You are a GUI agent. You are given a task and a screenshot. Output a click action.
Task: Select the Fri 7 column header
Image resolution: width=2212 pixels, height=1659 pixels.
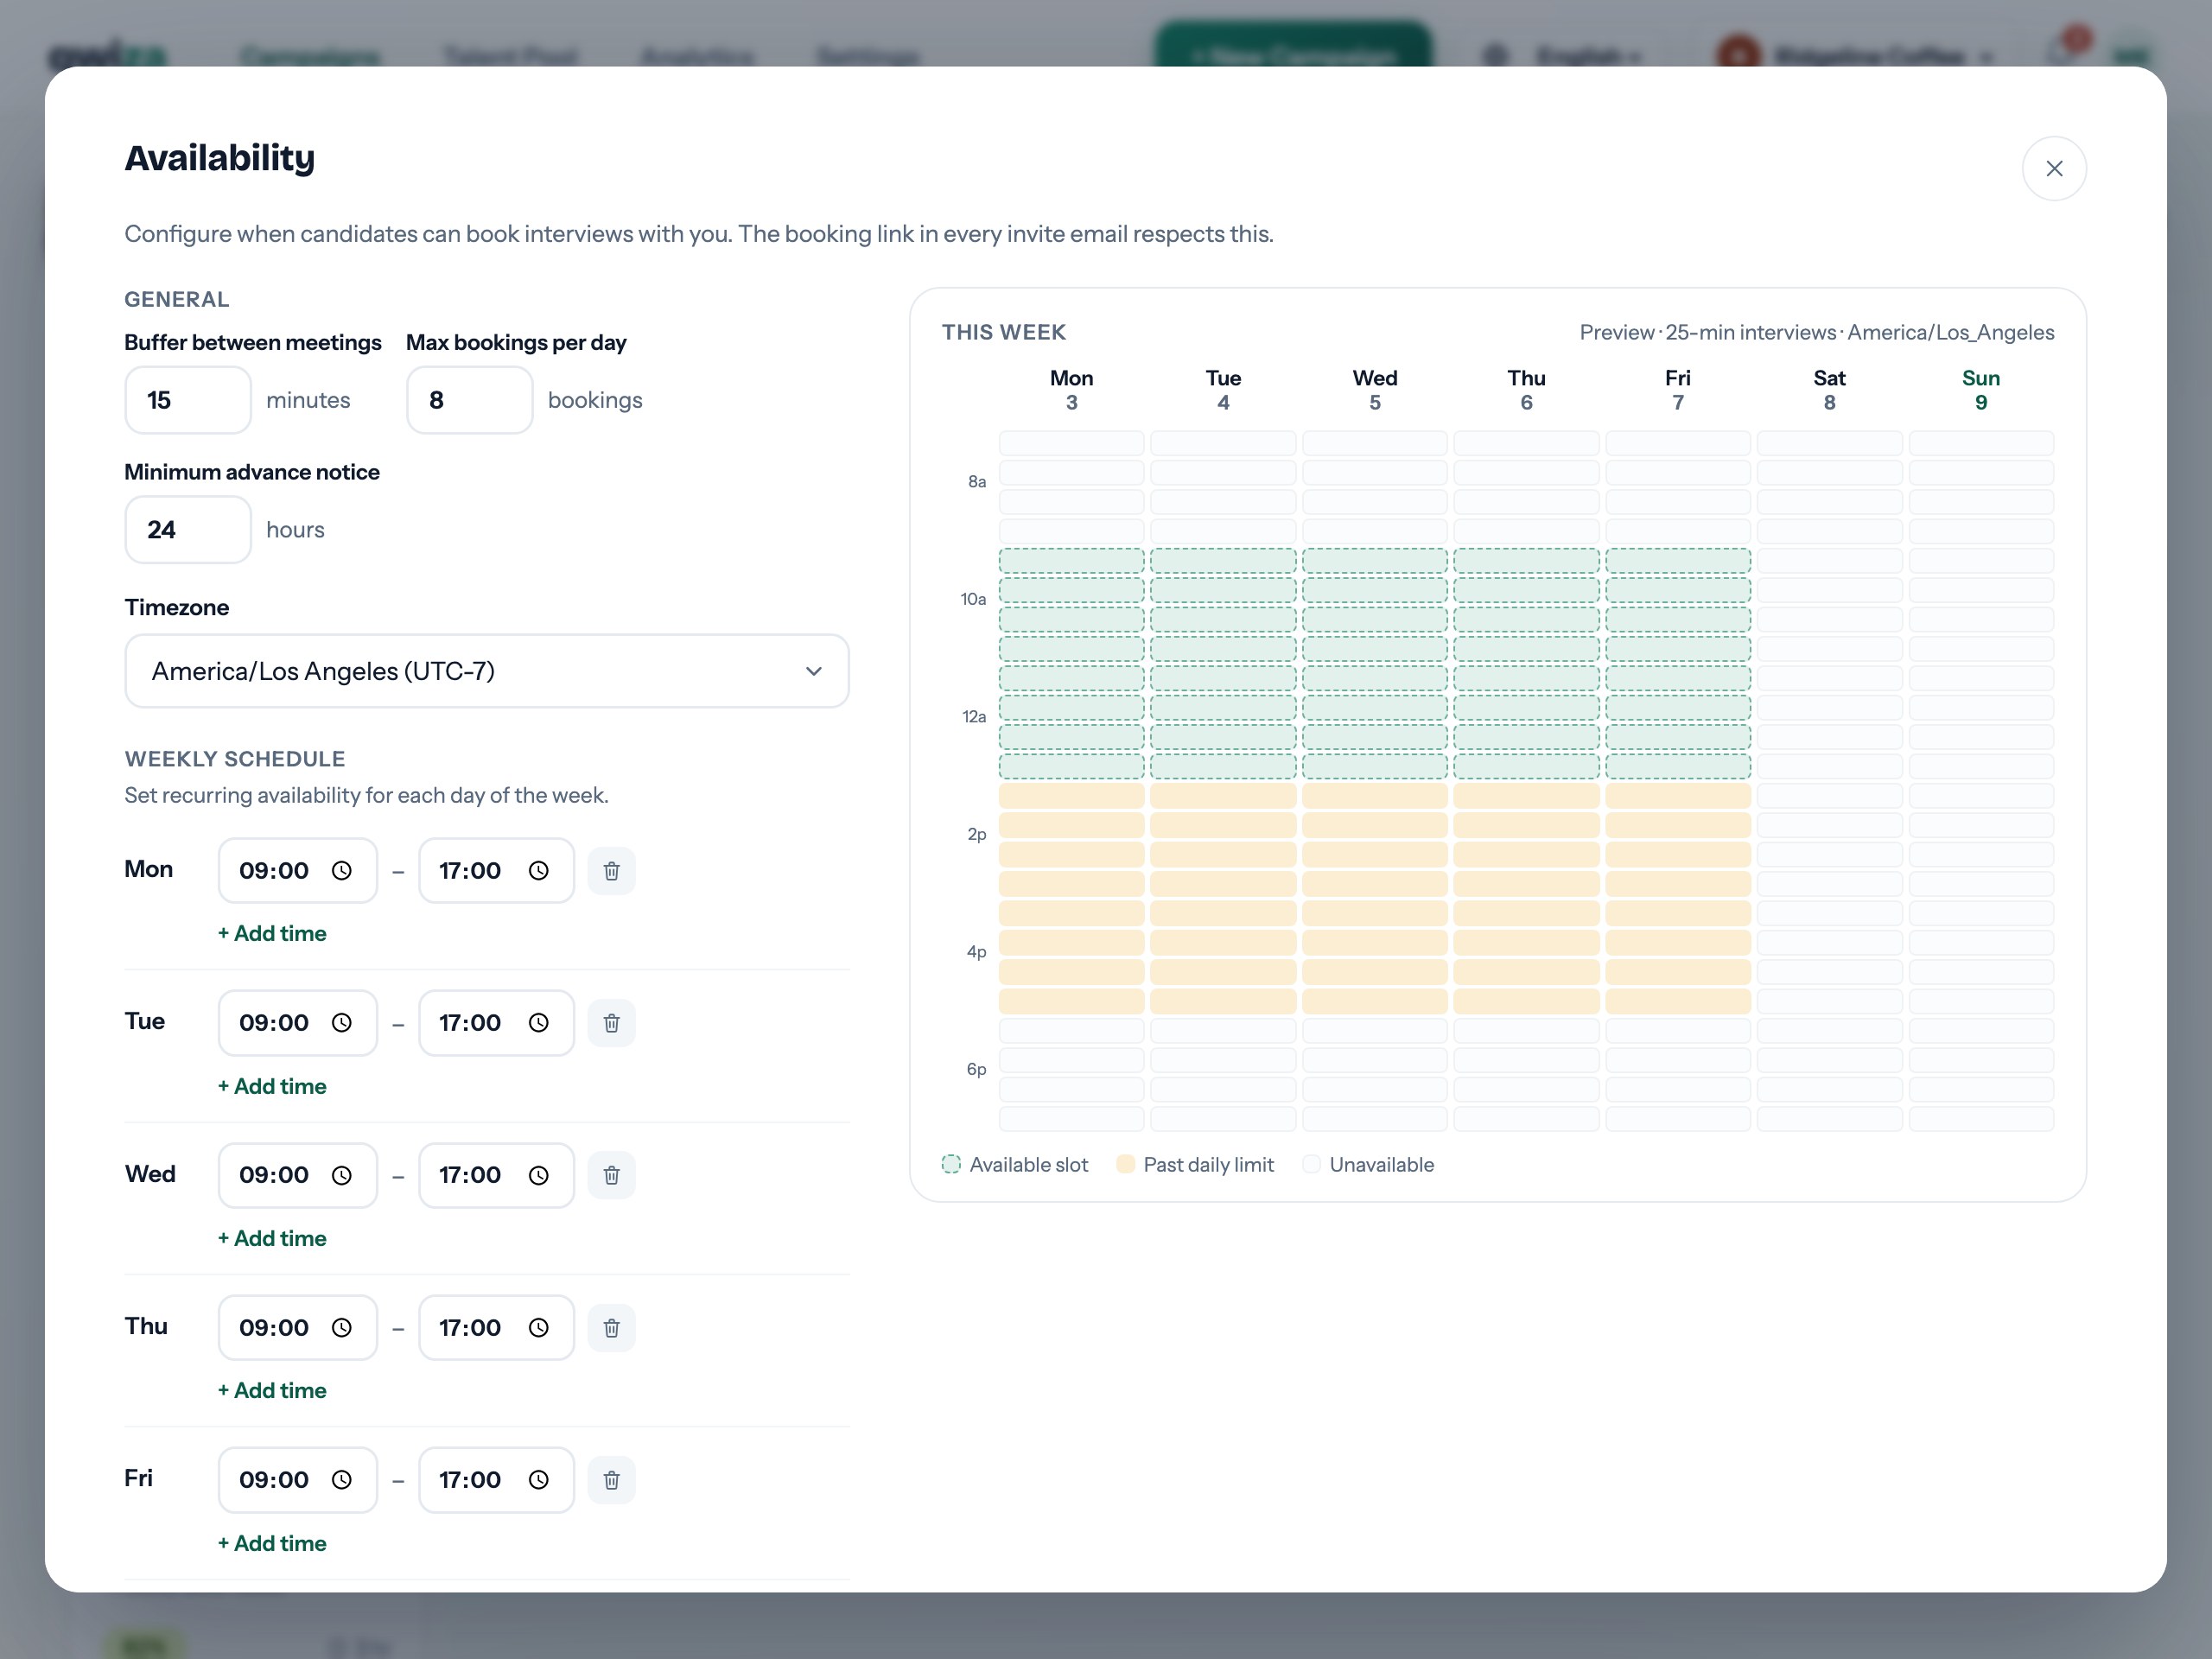click(1678, 390)
